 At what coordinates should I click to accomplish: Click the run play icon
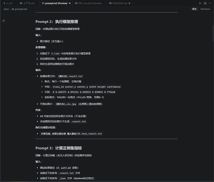200,3
